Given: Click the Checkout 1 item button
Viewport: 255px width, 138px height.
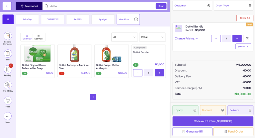Looking at the screenshot, I should pos(213,121).
